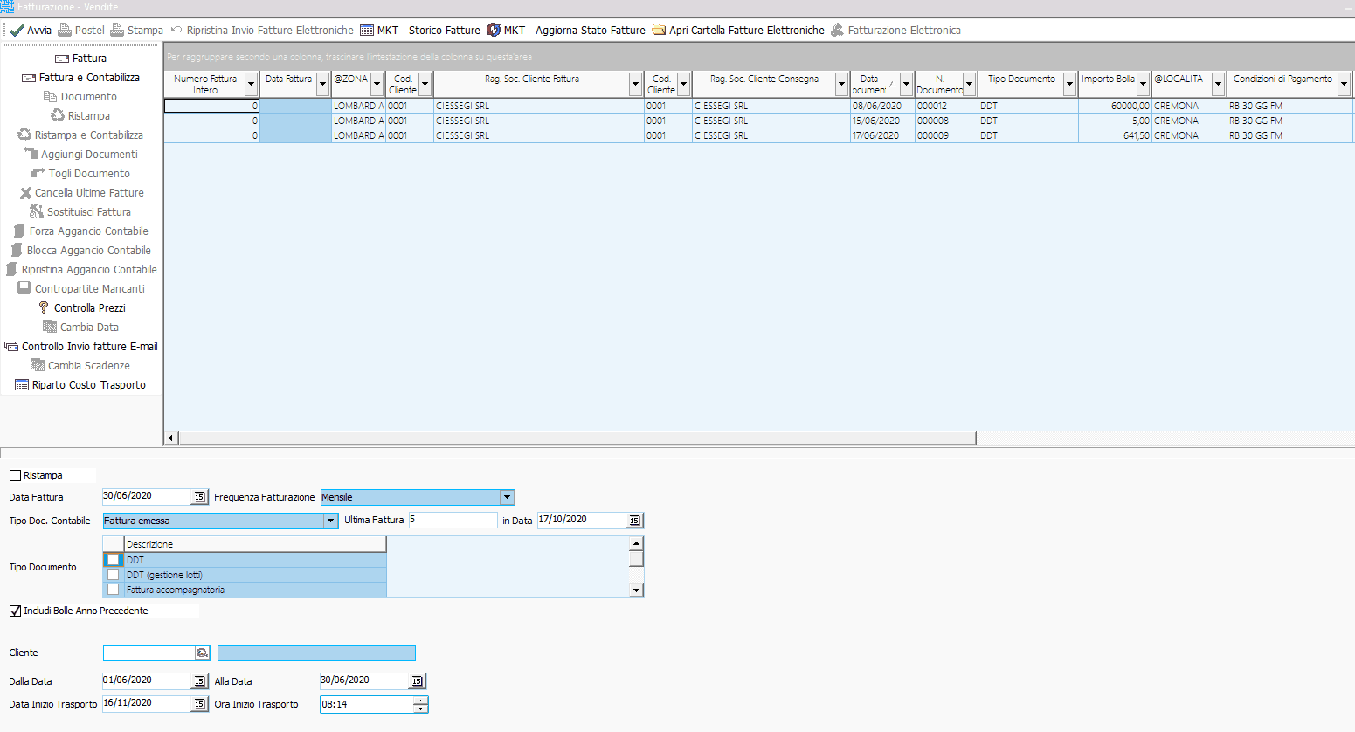Click the Ristampa recycle icon
Image resolution: width=1355 pixels, height=732 pixels.
coord(58,115)
